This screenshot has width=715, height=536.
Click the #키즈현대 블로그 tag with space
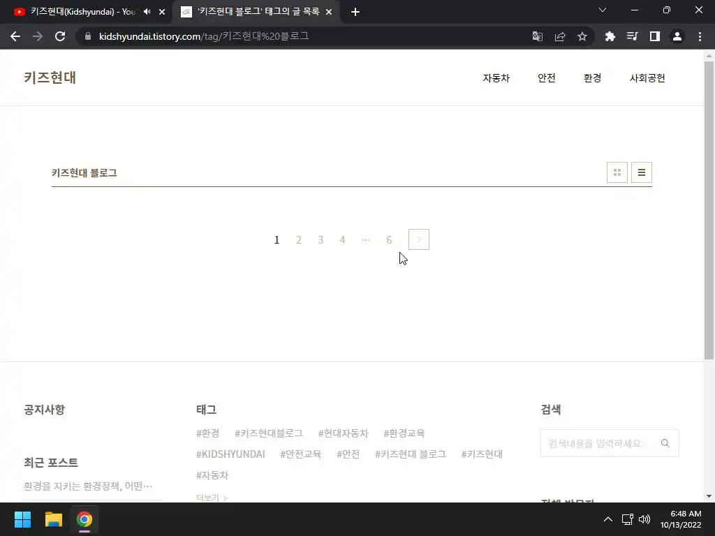coord(411,454)
